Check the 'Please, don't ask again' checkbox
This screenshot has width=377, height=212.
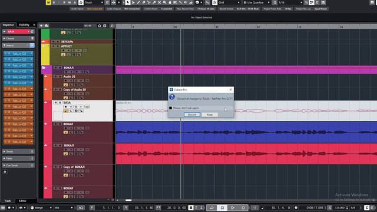coord(171,108)
